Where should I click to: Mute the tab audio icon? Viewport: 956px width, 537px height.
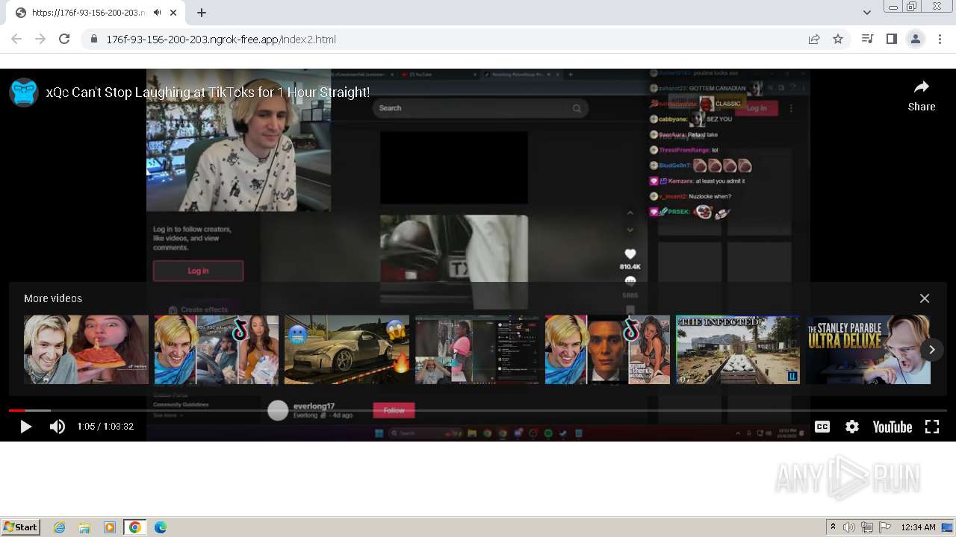click(157, 13)
